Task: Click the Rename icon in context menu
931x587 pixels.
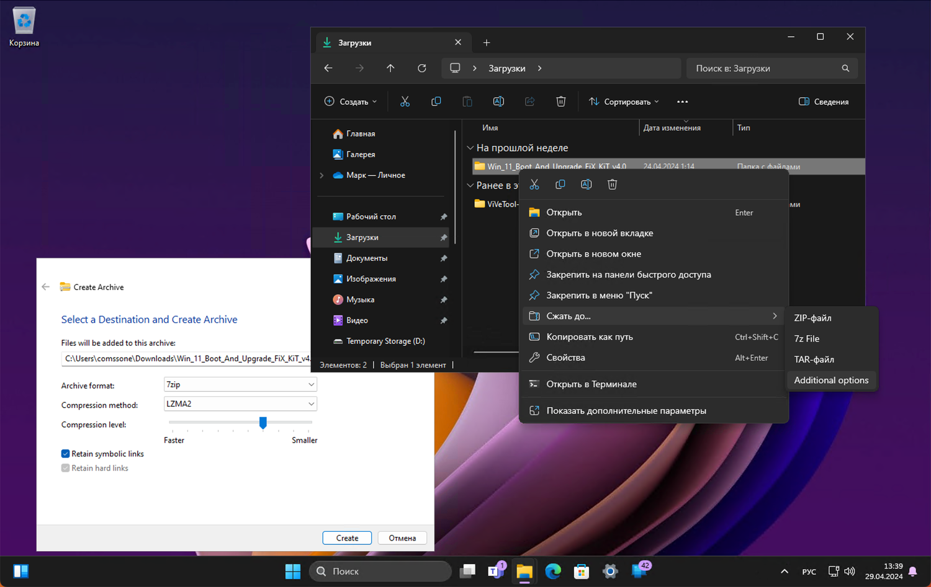Action: pos(586,185)
